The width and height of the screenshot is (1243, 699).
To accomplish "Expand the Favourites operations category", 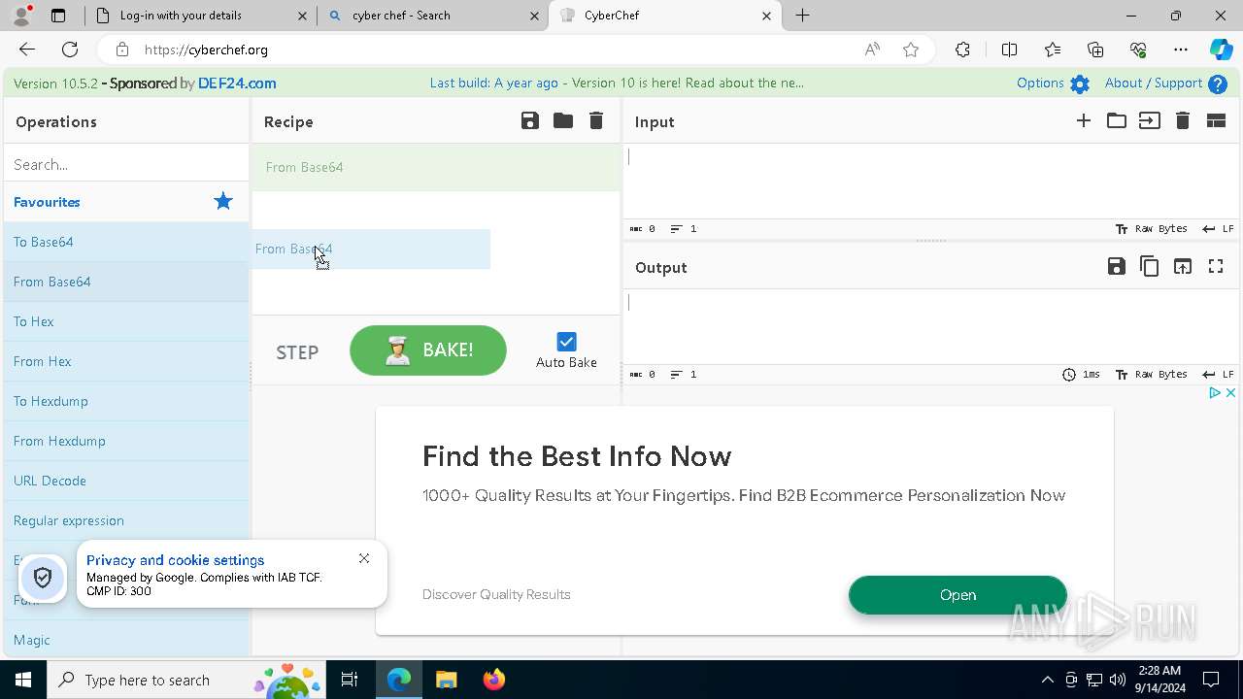I will 126,202.
